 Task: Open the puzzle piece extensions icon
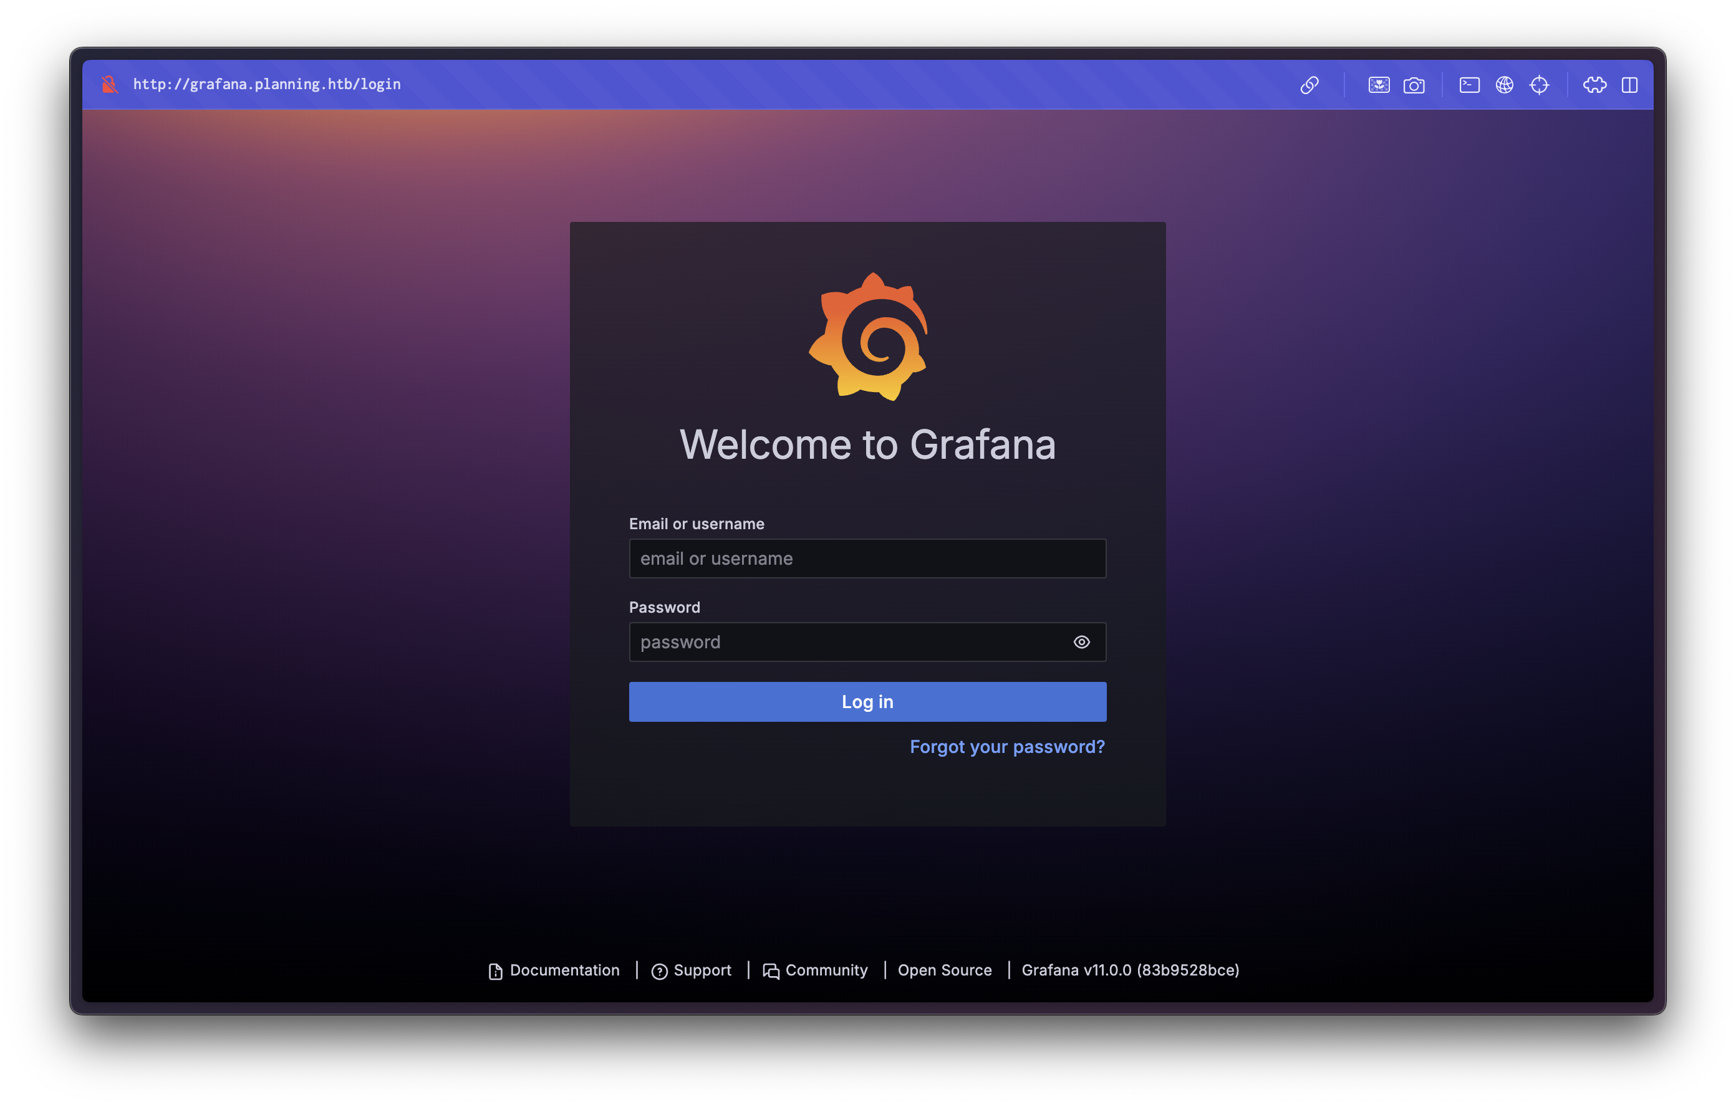coord(1594,85)
